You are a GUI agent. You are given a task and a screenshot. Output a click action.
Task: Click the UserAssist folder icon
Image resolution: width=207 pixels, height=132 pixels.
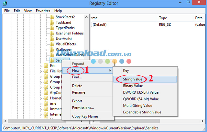52,39
